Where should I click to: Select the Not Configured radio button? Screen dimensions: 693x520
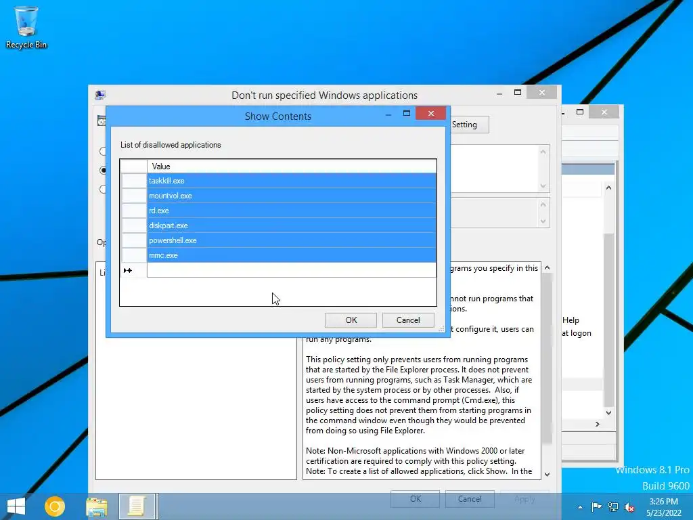tap(103, 151)
